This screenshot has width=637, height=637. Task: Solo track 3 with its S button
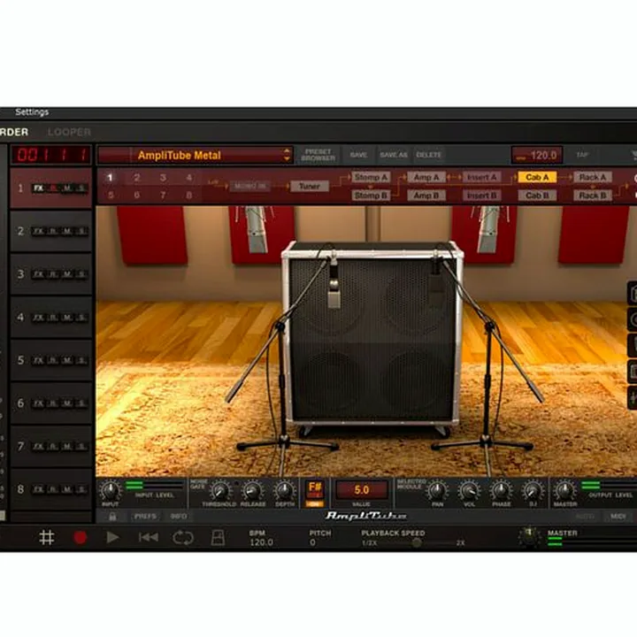click(81, 274)
